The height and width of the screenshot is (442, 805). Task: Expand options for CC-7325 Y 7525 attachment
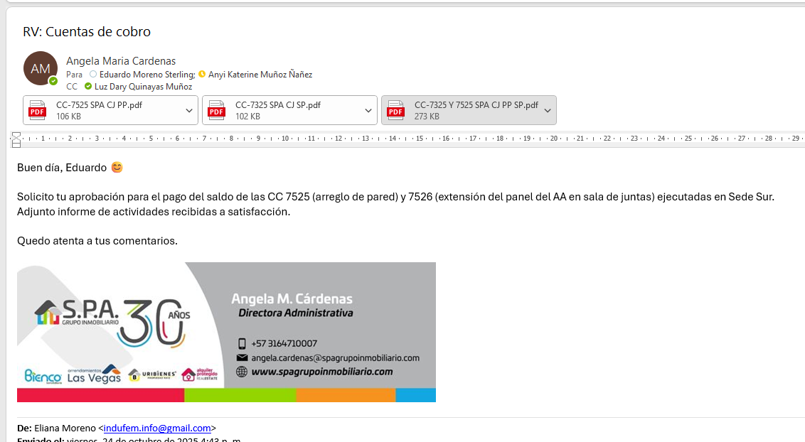548,110
